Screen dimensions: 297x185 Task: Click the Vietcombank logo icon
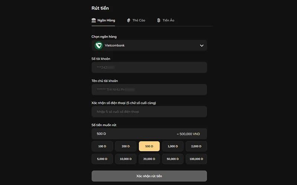(98, 46)
